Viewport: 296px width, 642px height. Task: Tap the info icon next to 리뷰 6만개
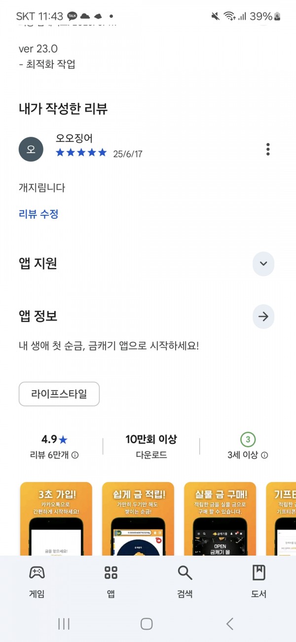pos(75,455)
